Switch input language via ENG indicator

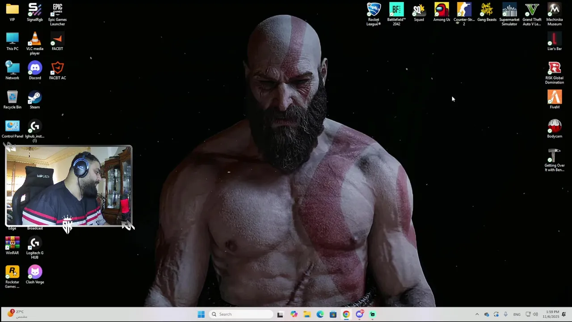[517, 314]
